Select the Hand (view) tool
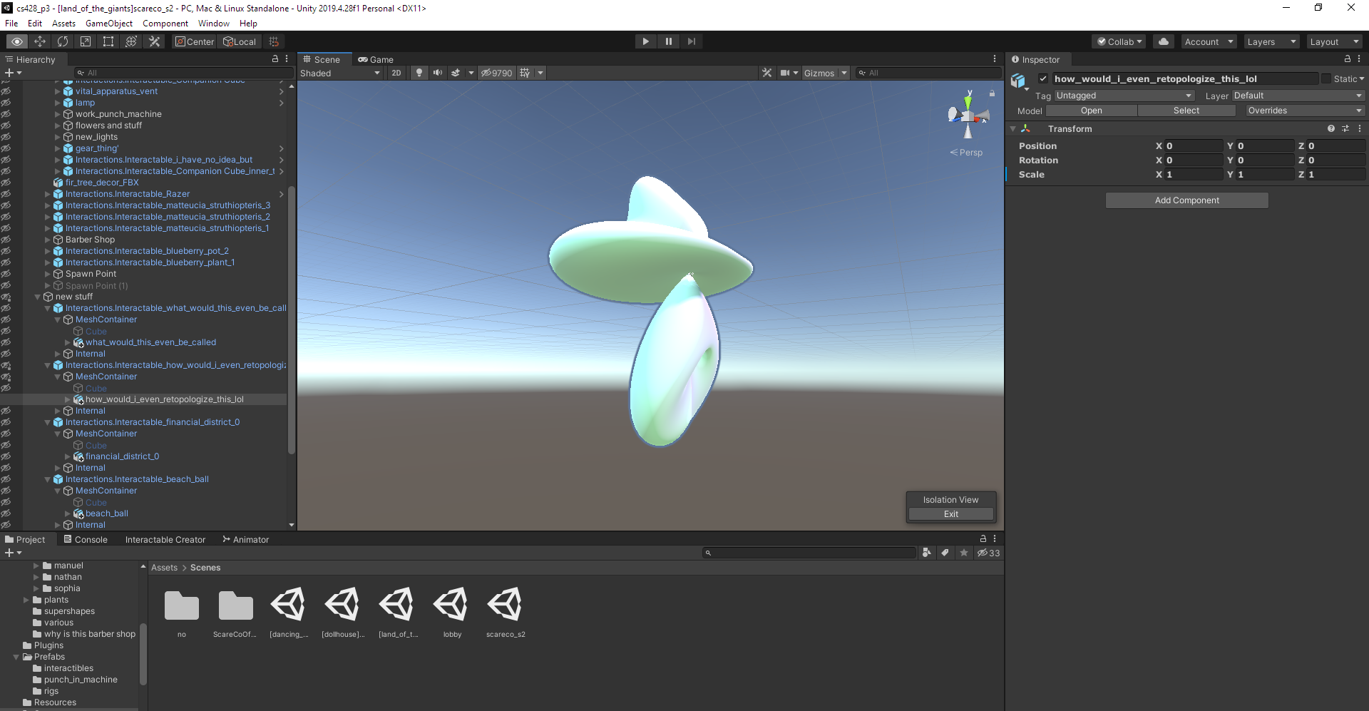The image size is (1369, 711). coord(17,41)
